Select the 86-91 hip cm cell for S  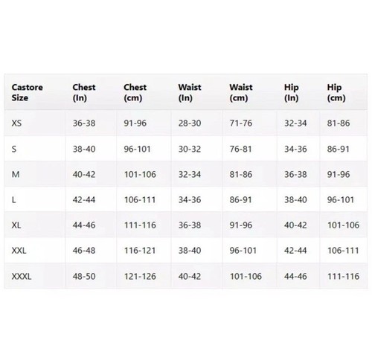pos(339,149)
